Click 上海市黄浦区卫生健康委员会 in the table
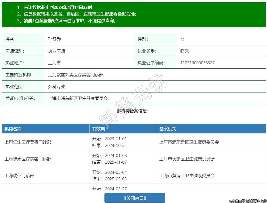The image size is (267, 203). pos(187,176)
